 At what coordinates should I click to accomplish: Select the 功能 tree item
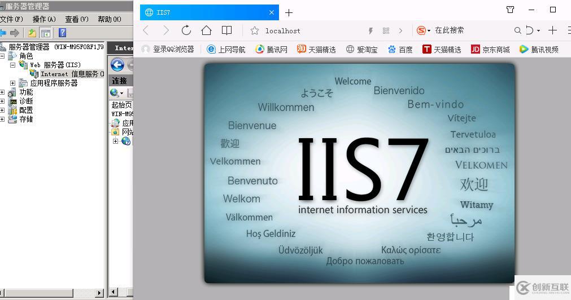pos(26,92)
